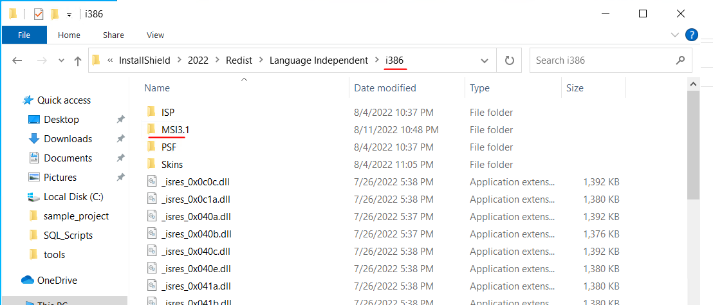Open Desktop in navigation pane
Viewport: 713px width, 305px height.
(x=61, y=120)
